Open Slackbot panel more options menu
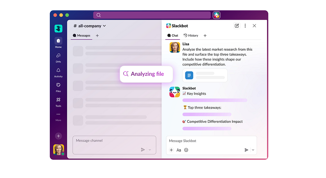The height and width of the screenshot is (178, 326). pyautogui.click(x=245, y=26)
